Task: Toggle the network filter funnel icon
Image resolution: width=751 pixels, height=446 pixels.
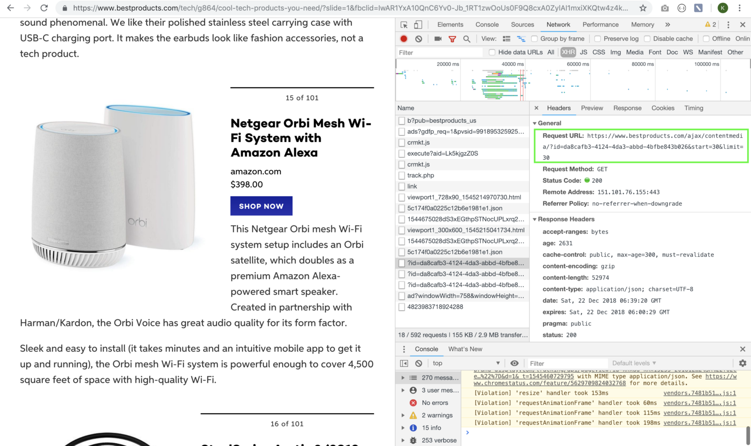Action: pos(452,39)
